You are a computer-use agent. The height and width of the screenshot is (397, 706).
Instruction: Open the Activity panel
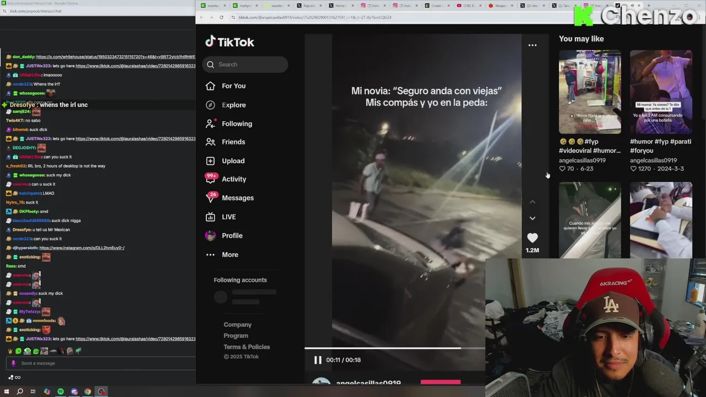[x=234, y=179]
